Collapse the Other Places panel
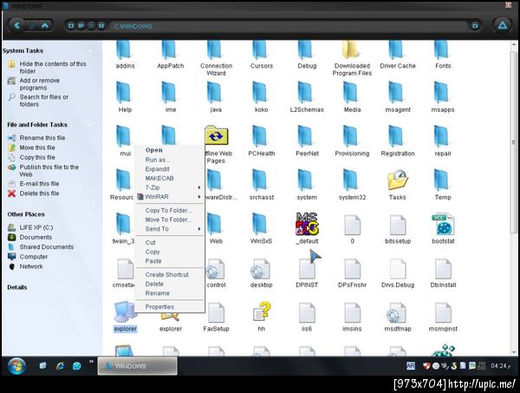This screenshot has height=393, width=520. pyautogui.click(x=90, y=214)
